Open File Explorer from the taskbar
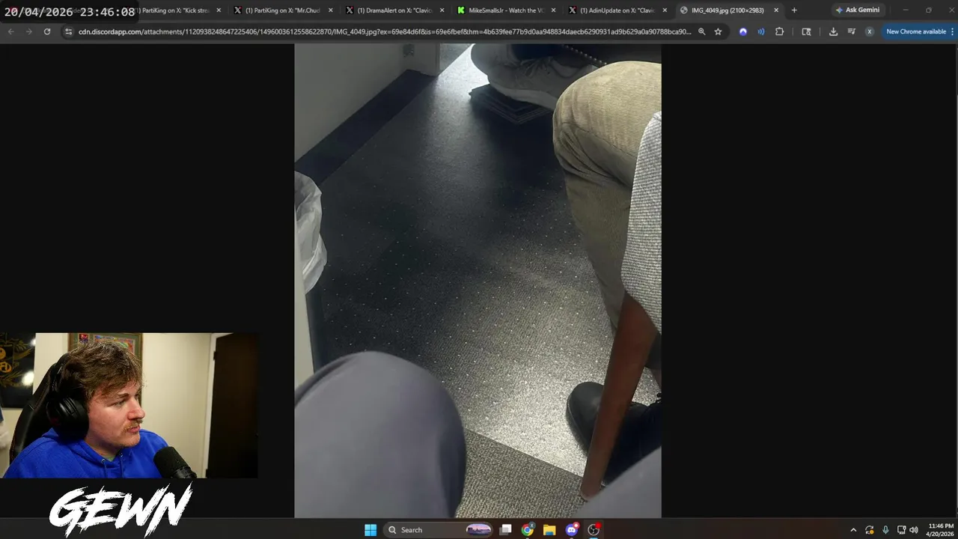This screenshot has height=539, width=958. pos(549,530)
